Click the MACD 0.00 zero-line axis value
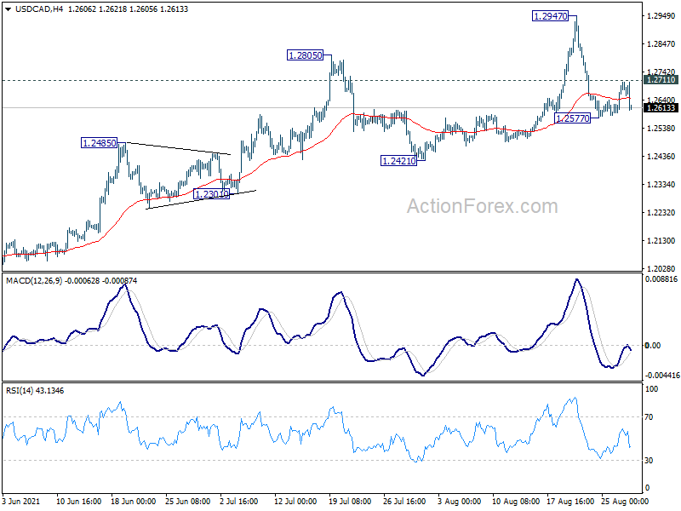This screenshot has width=681, height=511. pyautogui.click(x=653, y=346)
